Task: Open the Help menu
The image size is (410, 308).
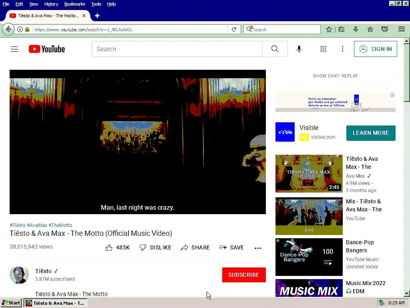Action: [x=111, y=4]
